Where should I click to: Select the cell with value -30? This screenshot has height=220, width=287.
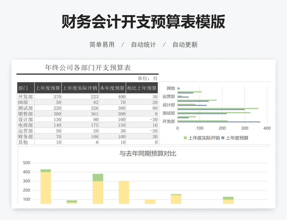[x=142, y=119]
